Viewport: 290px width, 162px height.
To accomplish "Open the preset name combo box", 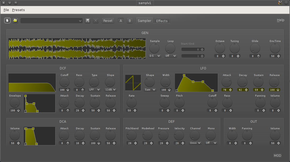I will (x=52, y=21).
